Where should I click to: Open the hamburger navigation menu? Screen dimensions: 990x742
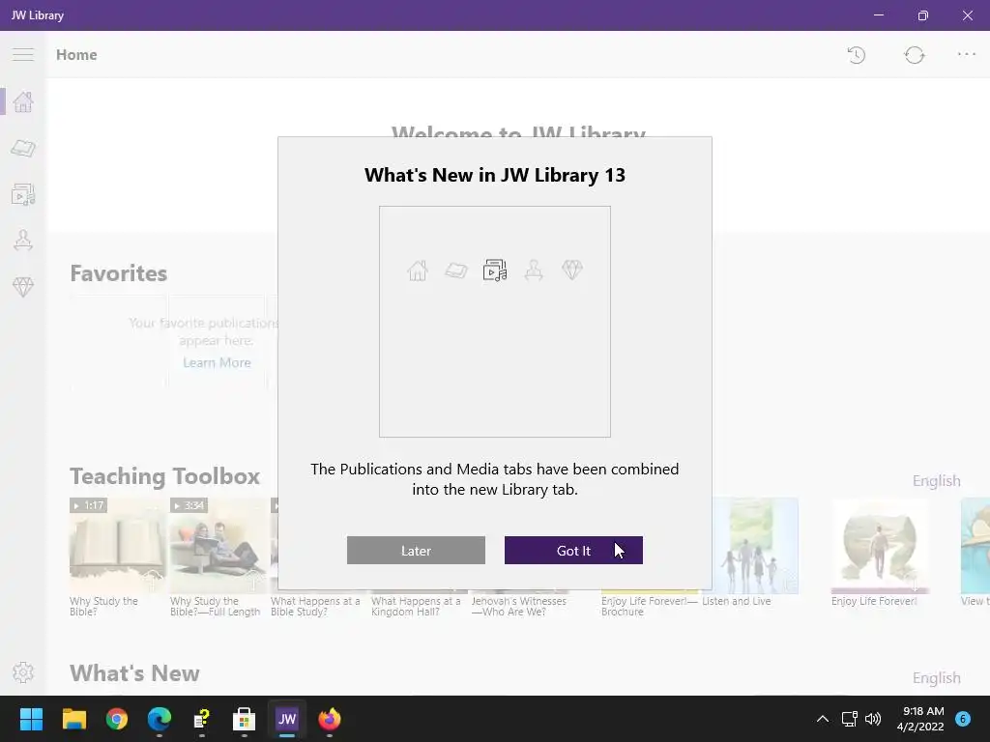click(23, 55)
